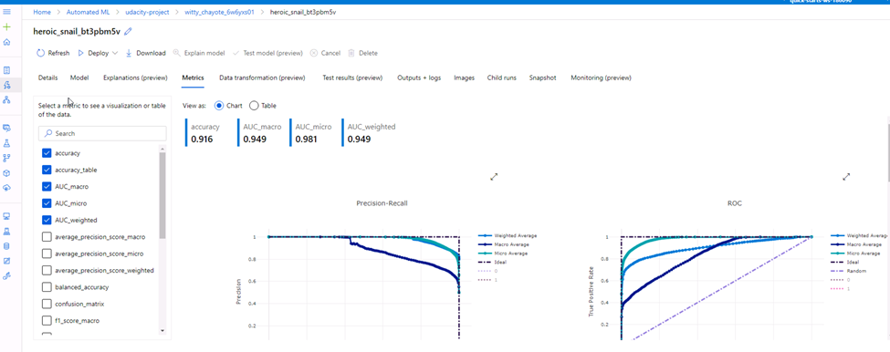890x352 pixels.
Task: Uncheck the AUC_weighted metric
Action: tap(47, 220)
